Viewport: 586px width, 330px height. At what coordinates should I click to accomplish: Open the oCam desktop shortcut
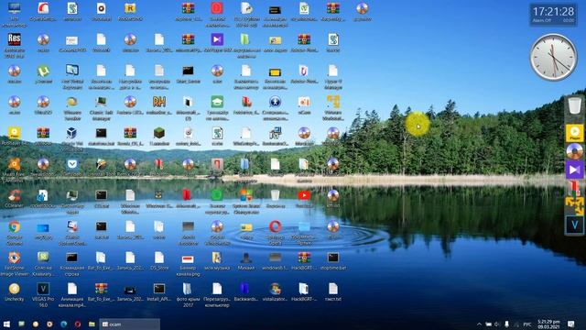click(x=304, y=102)
